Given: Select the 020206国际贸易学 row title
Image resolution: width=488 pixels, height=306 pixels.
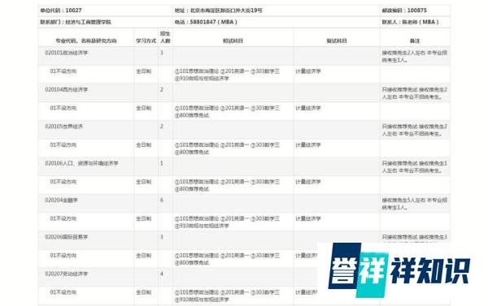Looking at the screenshot, I should pos(67,237).
